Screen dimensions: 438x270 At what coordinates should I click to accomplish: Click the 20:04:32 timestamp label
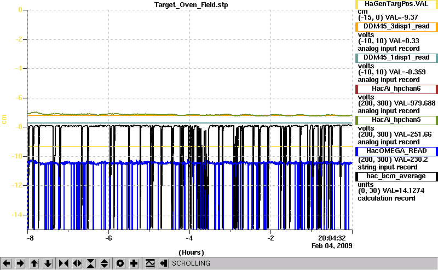(x=332, y=238)
